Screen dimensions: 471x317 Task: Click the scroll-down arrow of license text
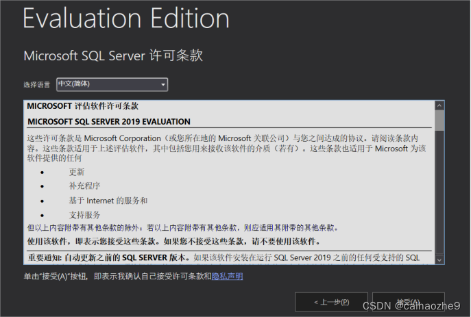439,260
